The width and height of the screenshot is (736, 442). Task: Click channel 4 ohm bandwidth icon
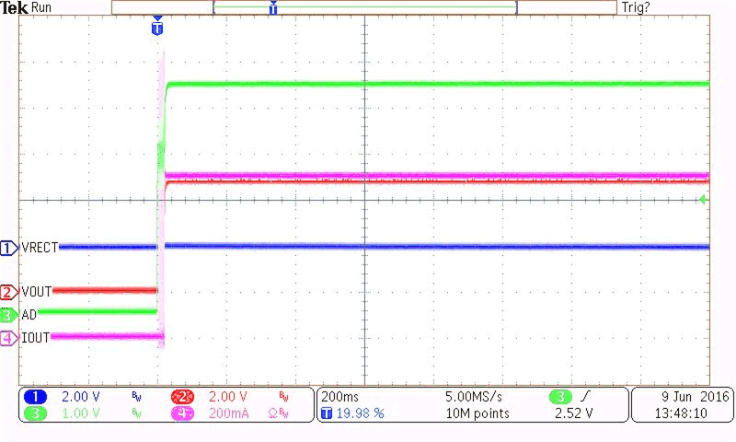(x=278, y=413)
